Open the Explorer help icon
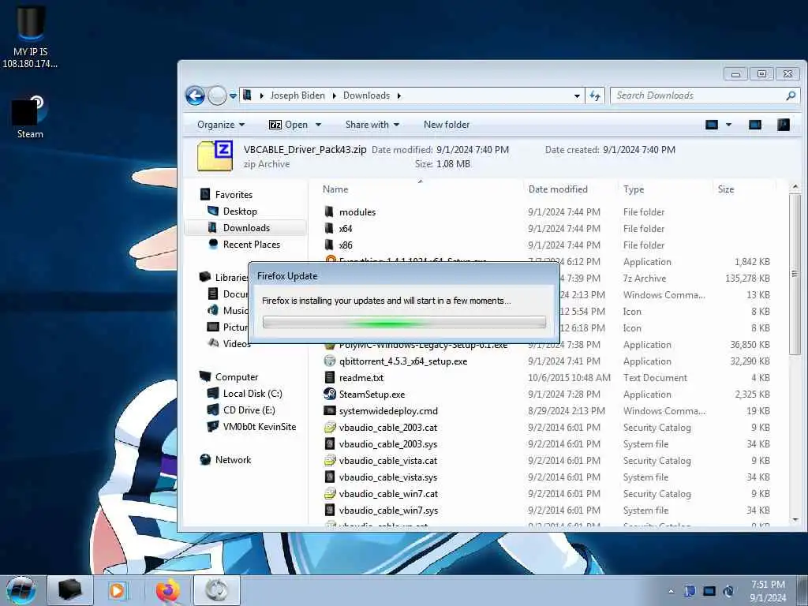The width and height of the screenshot is (808, 606). (784, 125)
